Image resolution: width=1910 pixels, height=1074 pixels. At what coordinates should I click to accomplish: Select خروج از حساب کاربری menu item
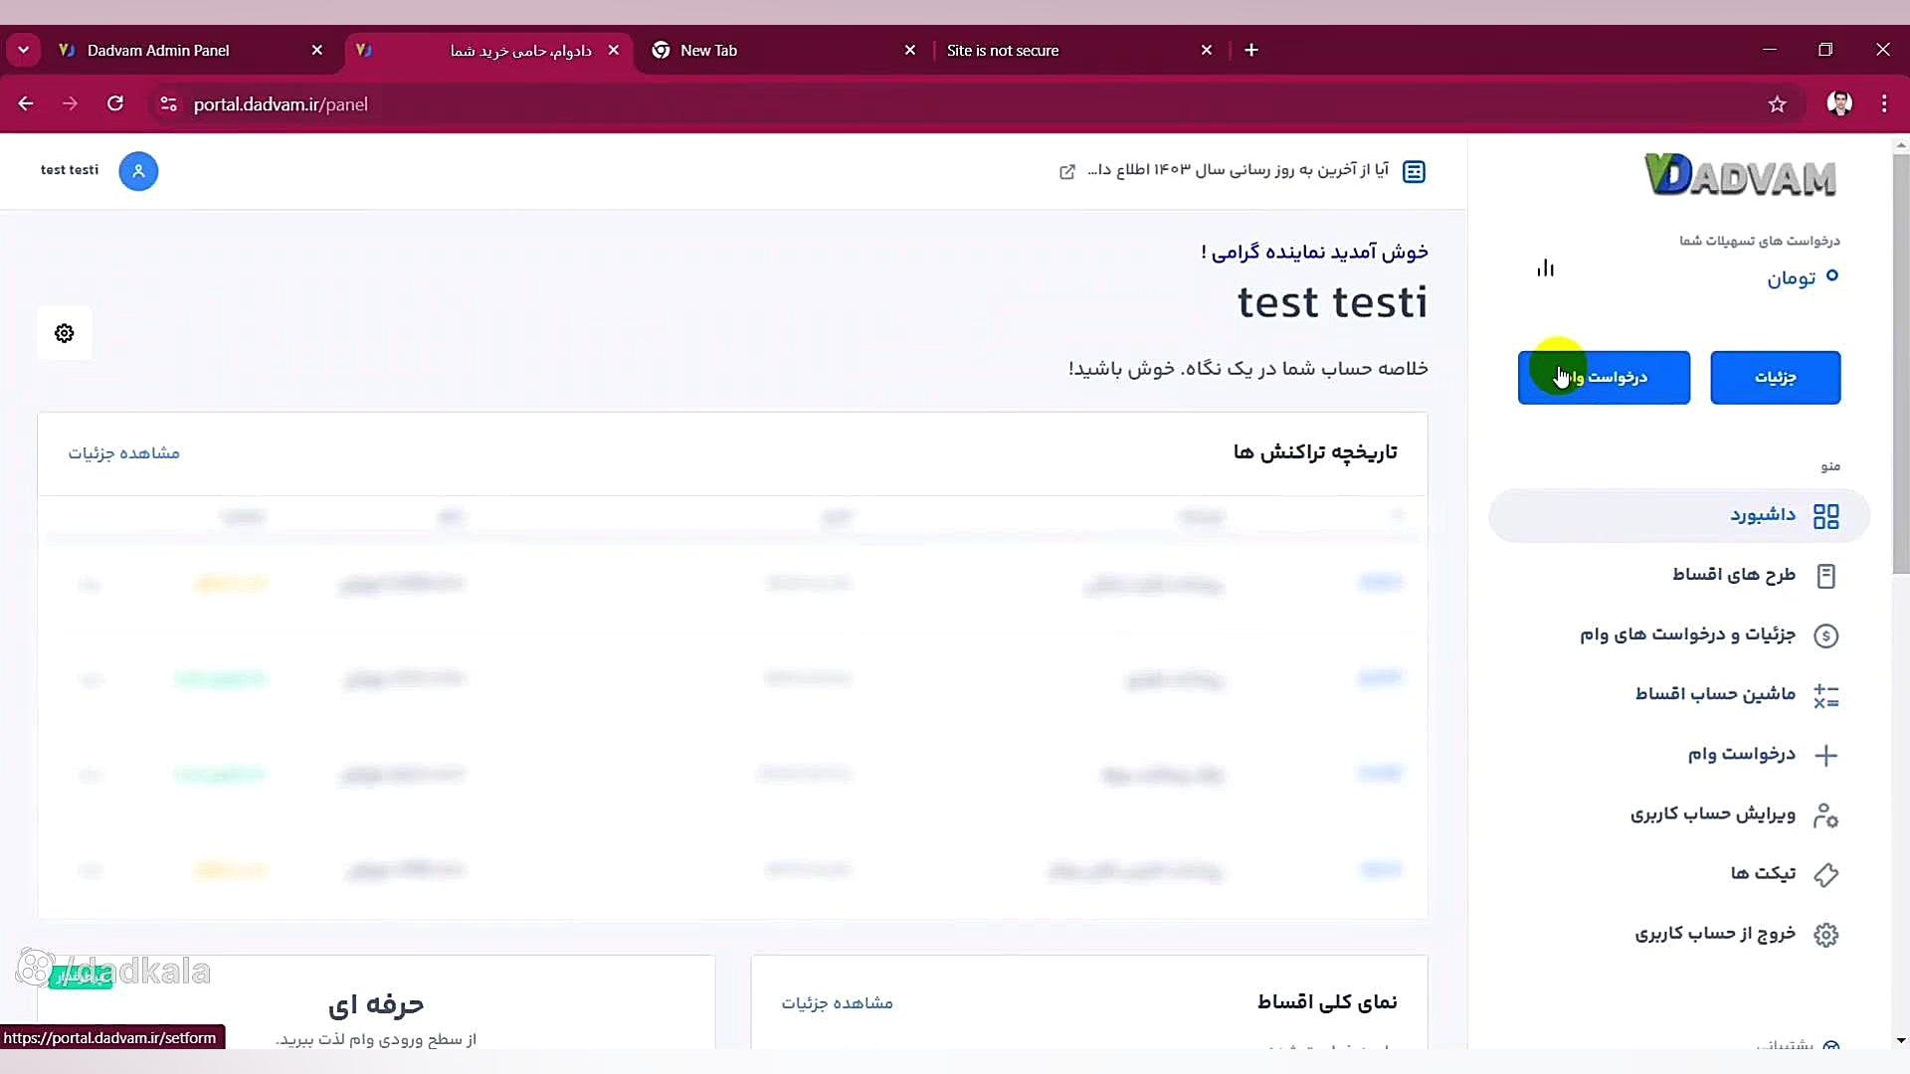[1679, 933]
